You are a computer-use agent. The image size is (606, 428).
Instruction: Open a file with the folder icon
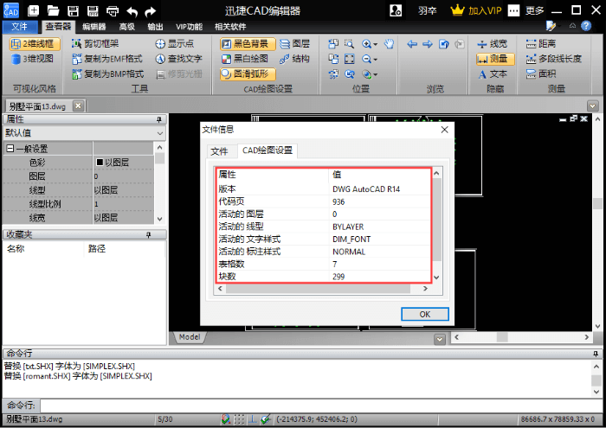coord(53,10)
